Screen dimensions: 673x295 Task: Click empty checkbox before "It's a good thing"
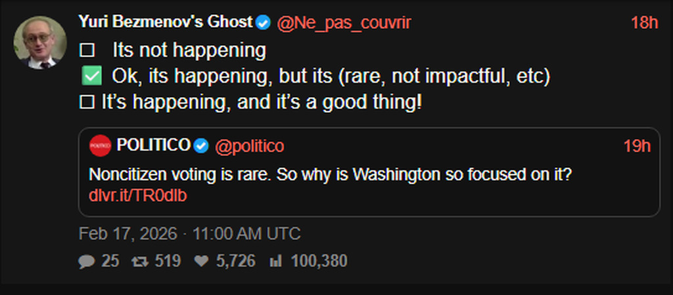coord(85,102)
